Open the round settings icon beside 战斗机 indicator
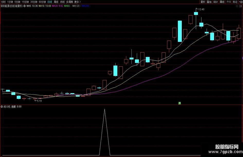 tap(2, 107)
